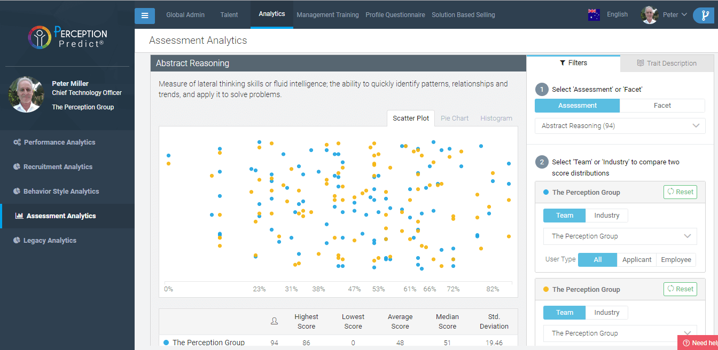Set User Type to Employee
This screenshot has width=718, height=350.
[x=676, y=260]
